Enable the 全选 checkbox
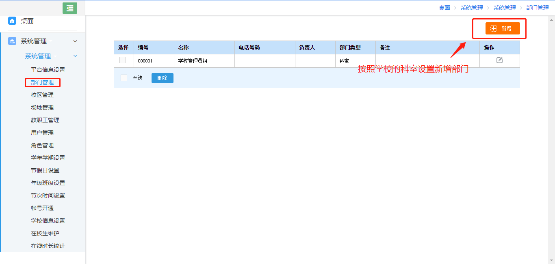This screenshot has height=264, width=555. [124, 78]
